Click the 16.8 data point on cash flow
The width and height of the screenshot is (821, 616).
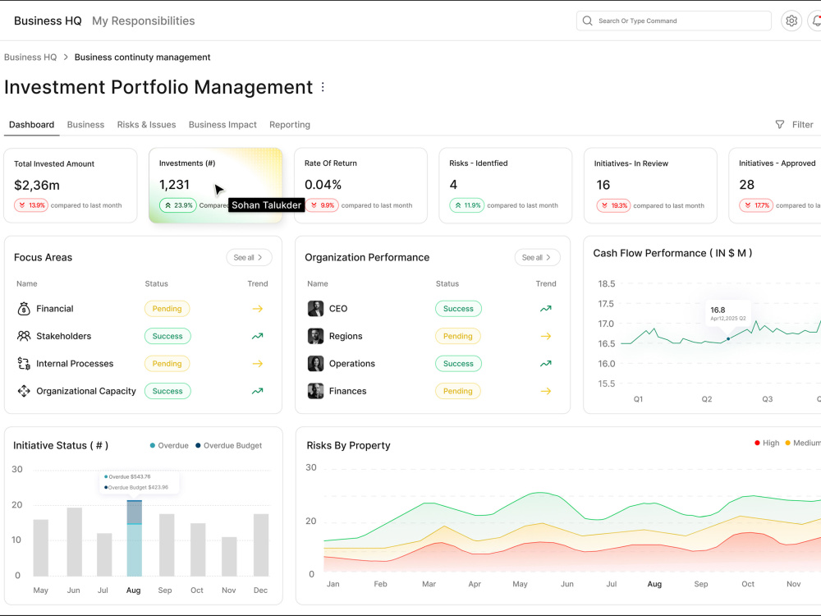click(x=728, y=339)
